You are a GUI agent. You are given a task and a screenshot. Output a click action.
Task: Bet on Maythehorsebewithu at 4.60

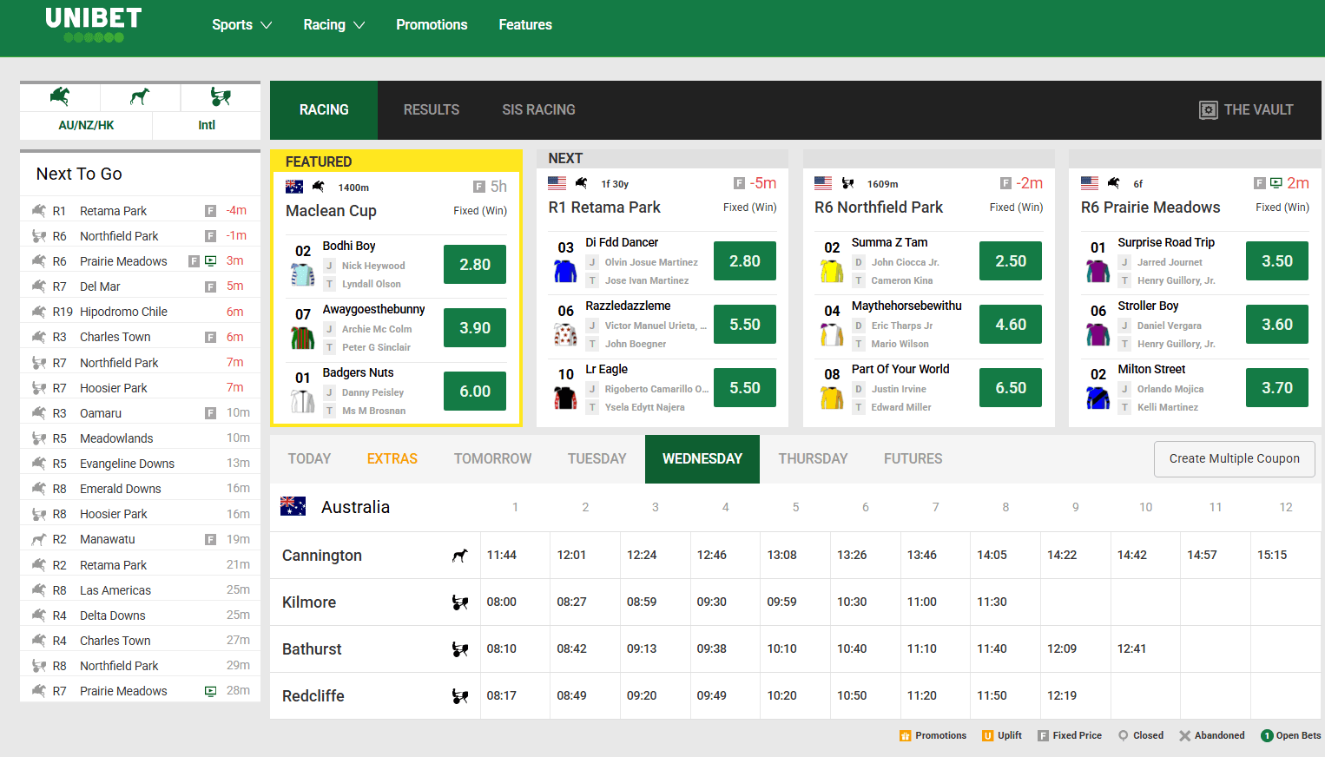1011,325
